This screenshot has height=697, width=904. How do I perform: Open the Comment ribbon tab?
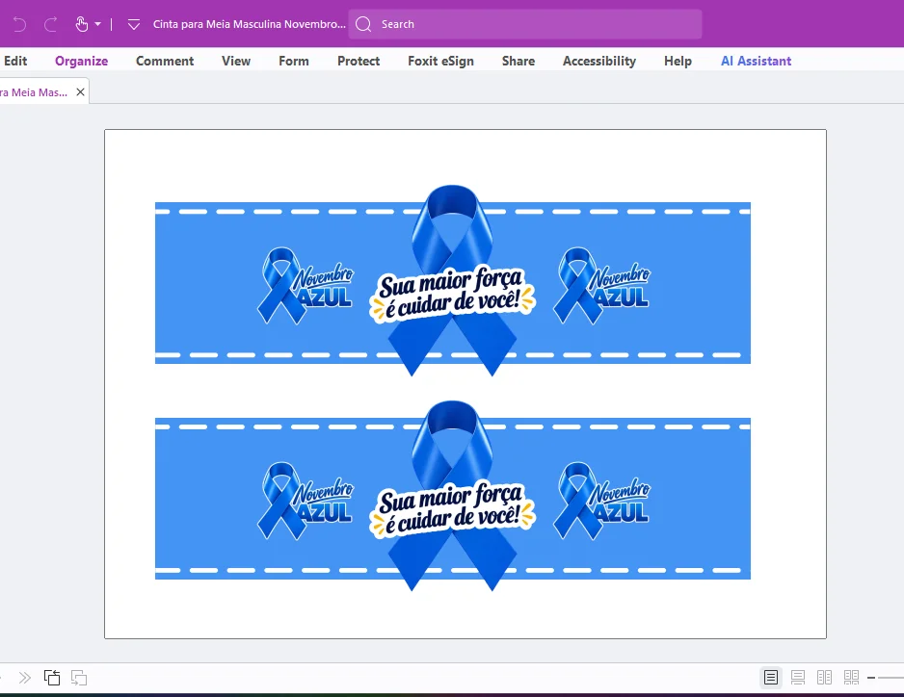165,61
